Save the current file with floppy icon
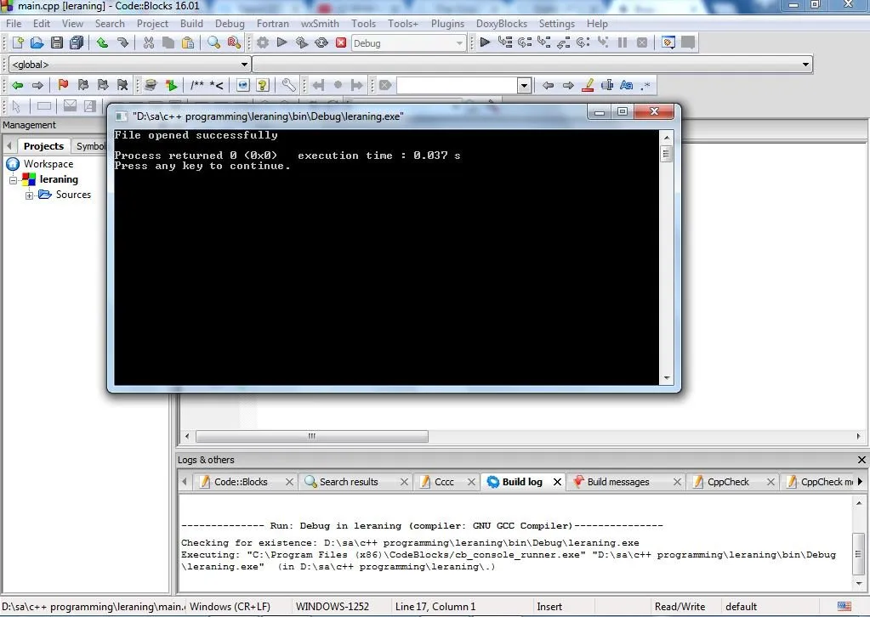 click(57, 42)
